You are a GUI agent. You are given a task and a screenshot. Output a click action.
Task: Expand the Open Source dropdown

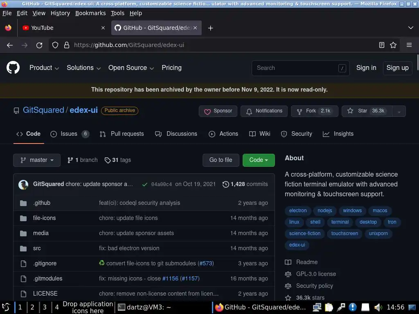[x=131, y=68]
